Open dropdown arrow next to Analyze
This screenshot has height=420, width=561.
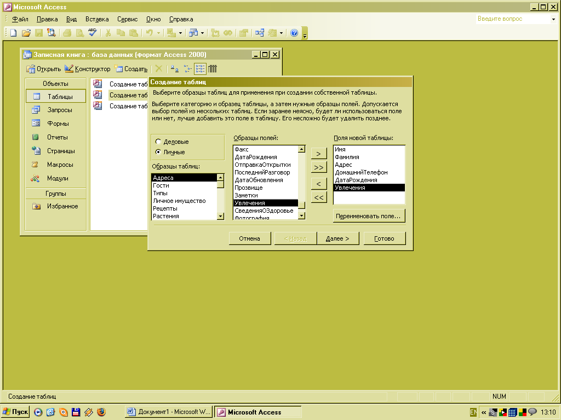(x=203, y=33)
